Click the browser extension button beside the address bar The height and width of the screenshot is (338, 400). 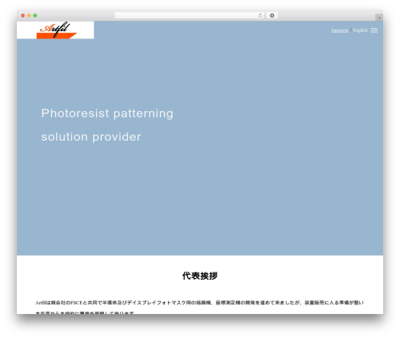(272, 15)
